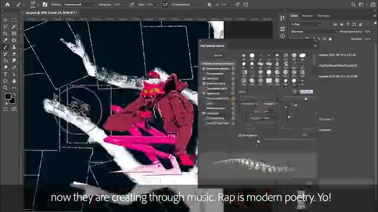
Task: Select the Shape tool
Action: (x=5, y=81)
